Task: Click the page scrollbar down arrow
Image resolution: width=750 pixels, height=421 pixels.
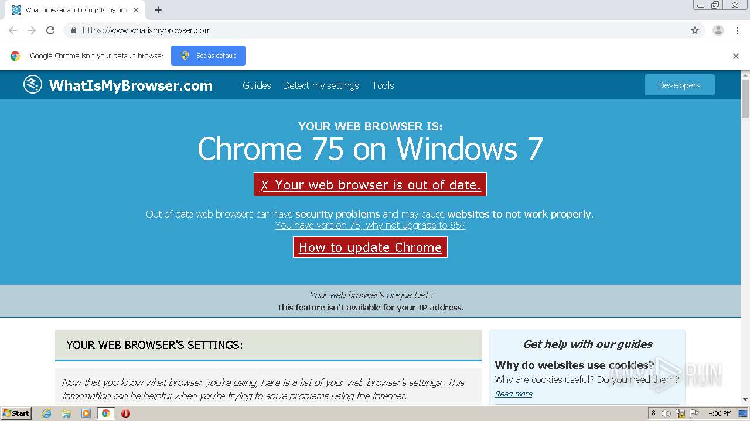Action: [745, 399]
